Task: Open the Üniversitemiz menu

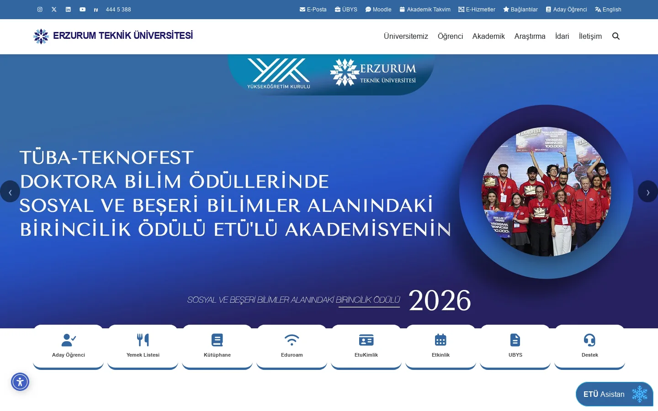Action: (x=406, y=37)
